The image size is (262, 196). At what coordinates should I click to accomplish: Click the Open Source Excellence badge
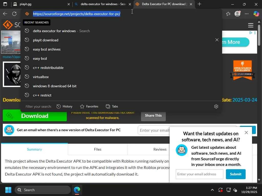[x=243, y=70]
